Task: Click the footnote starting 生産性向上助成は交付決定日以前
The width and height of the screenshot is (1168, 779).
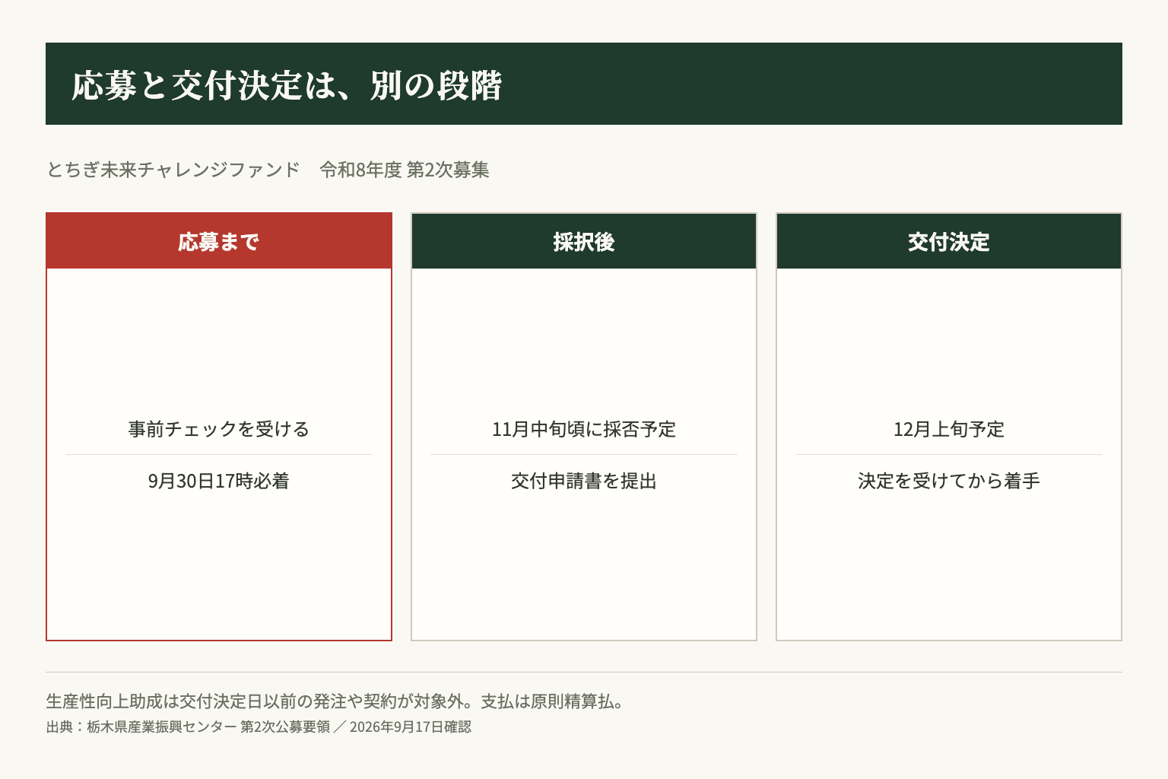Action: coord(335,701)
